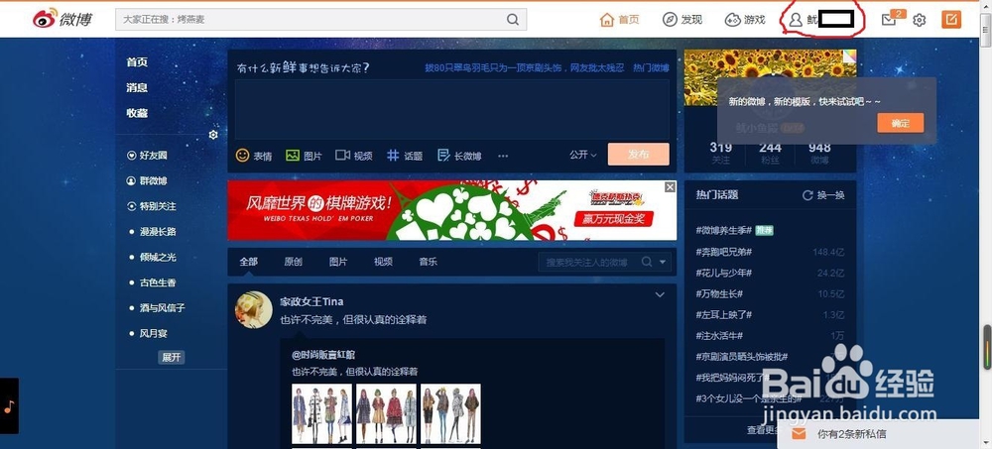Select the 全部 feed tab
This screenshot has height=449, width=992.
pos(249,262)
